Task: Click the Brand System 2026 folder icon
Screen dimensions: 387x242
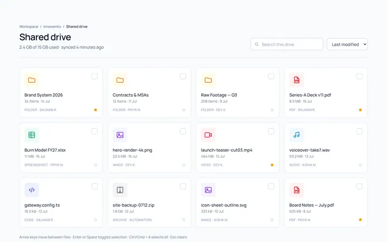Action: (x=32, y=80)
